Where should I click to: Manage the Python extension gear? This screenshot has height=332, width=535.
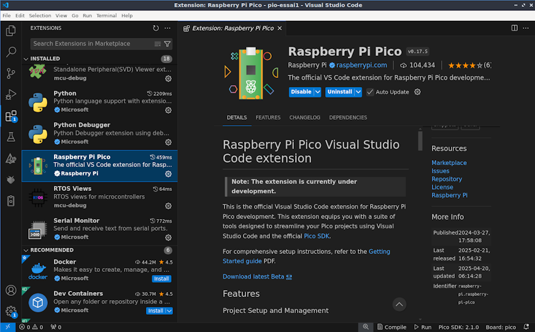coord(168,110)
